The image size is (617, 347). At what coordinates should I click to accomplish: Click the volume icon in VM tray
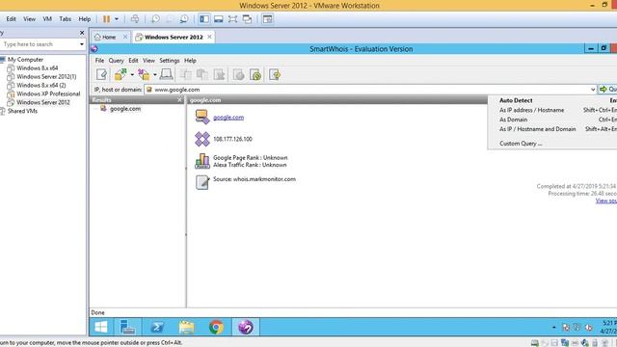[x=589, y=328]
